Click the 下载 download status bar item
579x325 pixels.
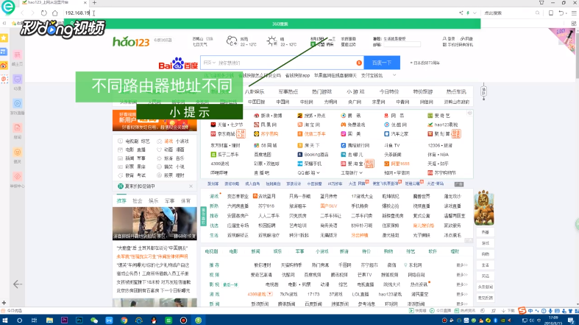tap(508, 310)
